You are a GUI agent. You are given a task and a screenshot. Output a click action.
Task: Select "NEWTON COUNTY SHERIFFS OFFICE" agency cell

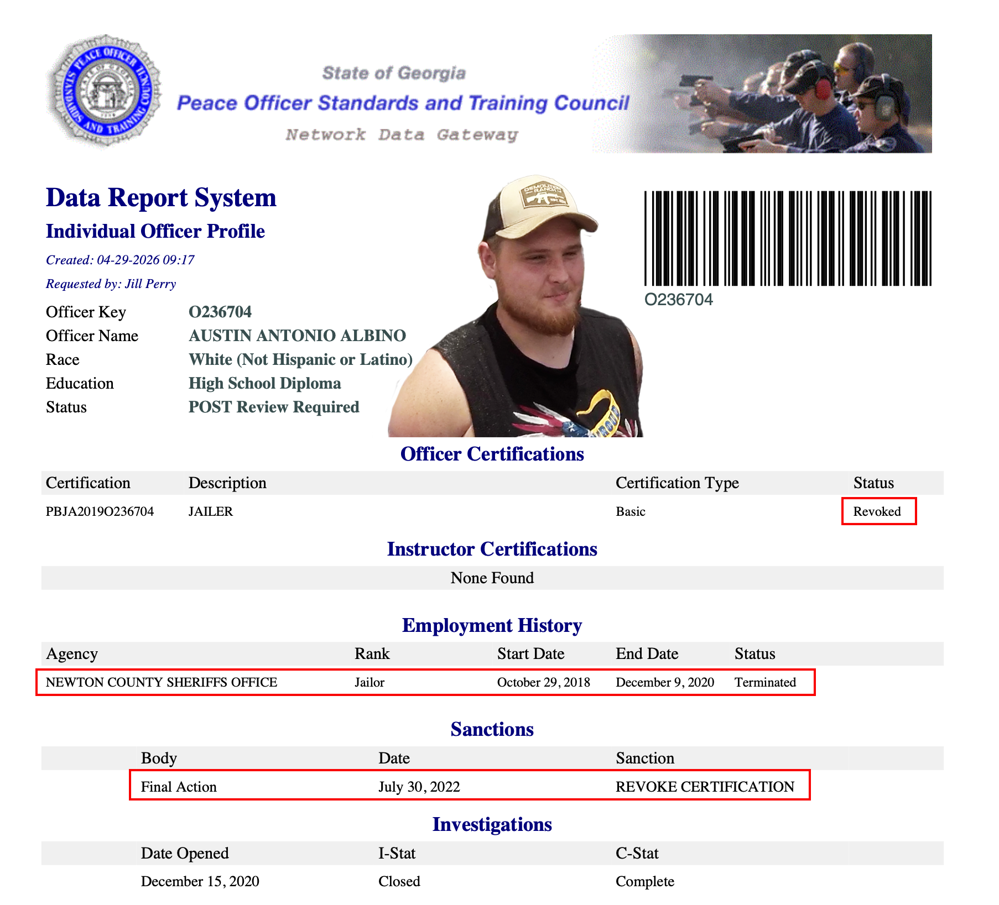162,682
